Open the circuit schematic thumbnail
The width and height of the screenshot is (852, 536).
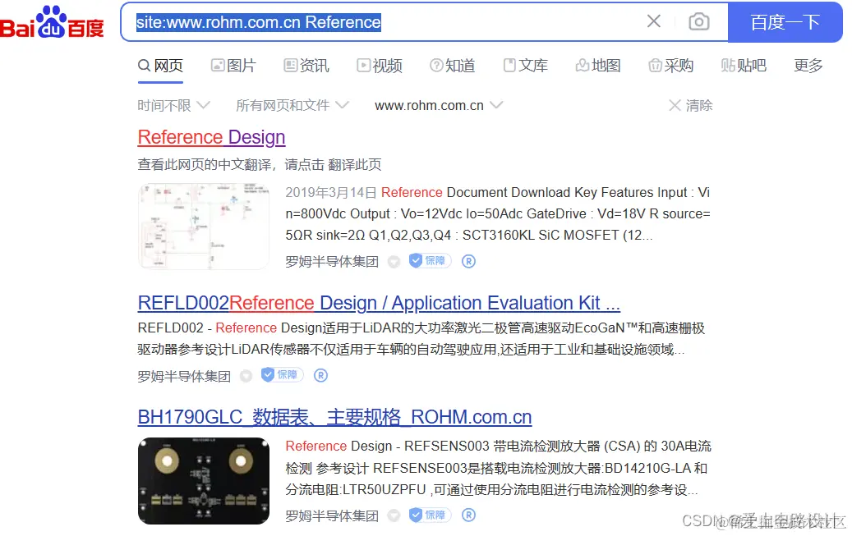pyautogui.click(x=204, y=227)
